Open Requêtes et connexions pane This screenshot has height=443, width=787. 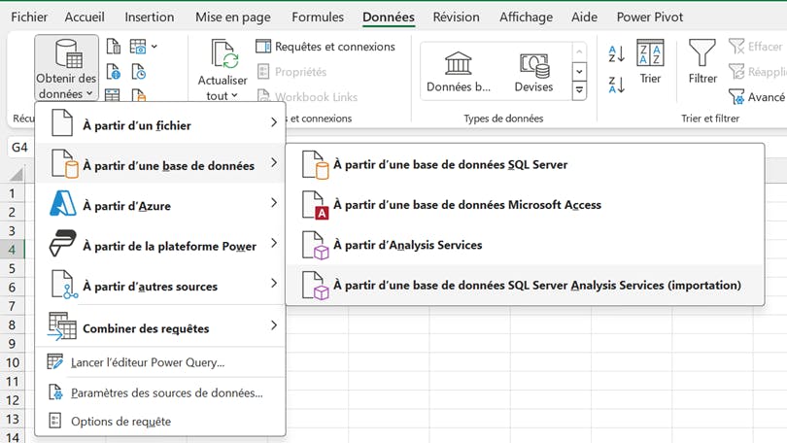pyautogui.click(x=325, y=47)
